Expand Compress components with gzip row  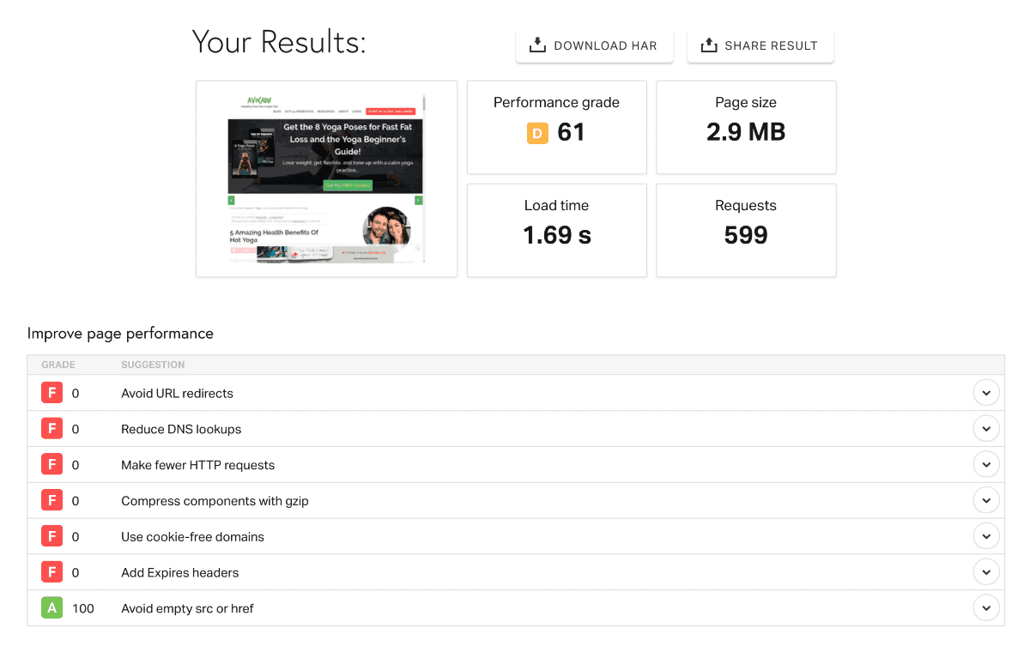point(986,501)
